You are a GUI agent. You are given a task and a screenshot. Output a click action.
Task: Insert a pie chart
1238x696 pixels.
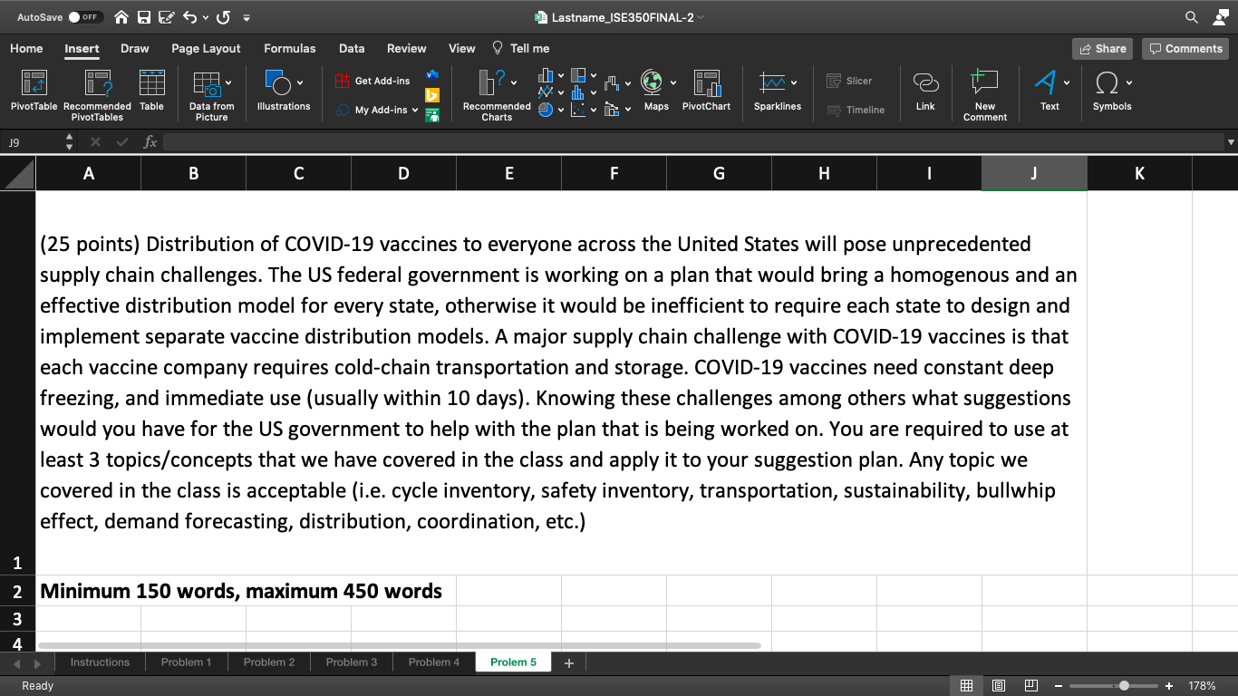tap(546, 110)
